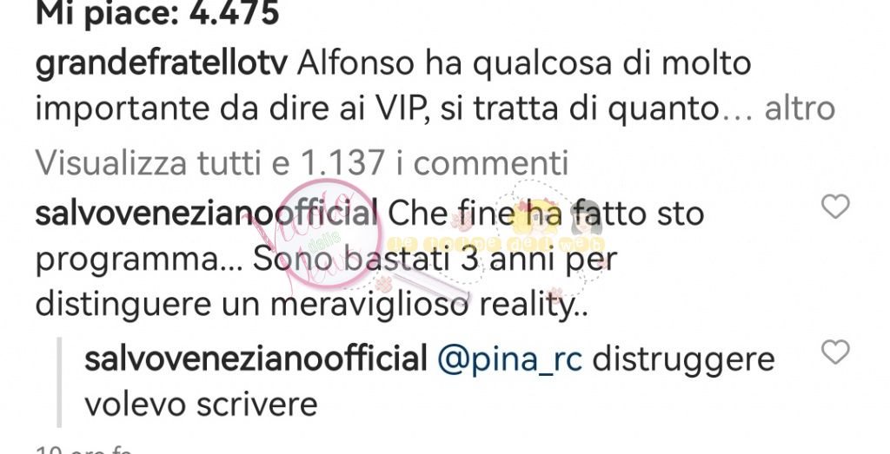This screenshot has width=890, height=454.
Task: Tap the comment line "distinguere un meraviglioso reality.."
Action: [x=312, y=306]
